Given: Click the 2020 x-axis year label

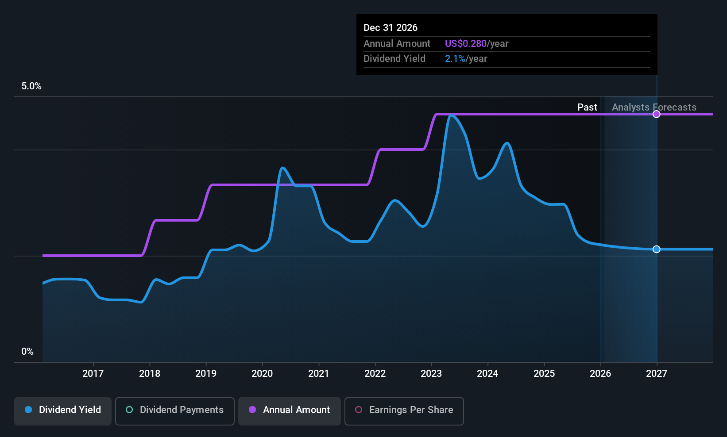Looking at the screenshot, I should pyautogui.click(x=262, y=374).
